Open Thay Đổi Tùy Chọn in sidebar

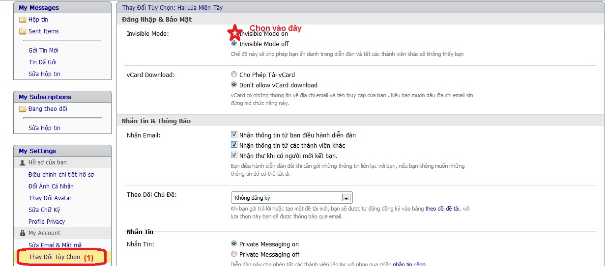tap(54, 257)
